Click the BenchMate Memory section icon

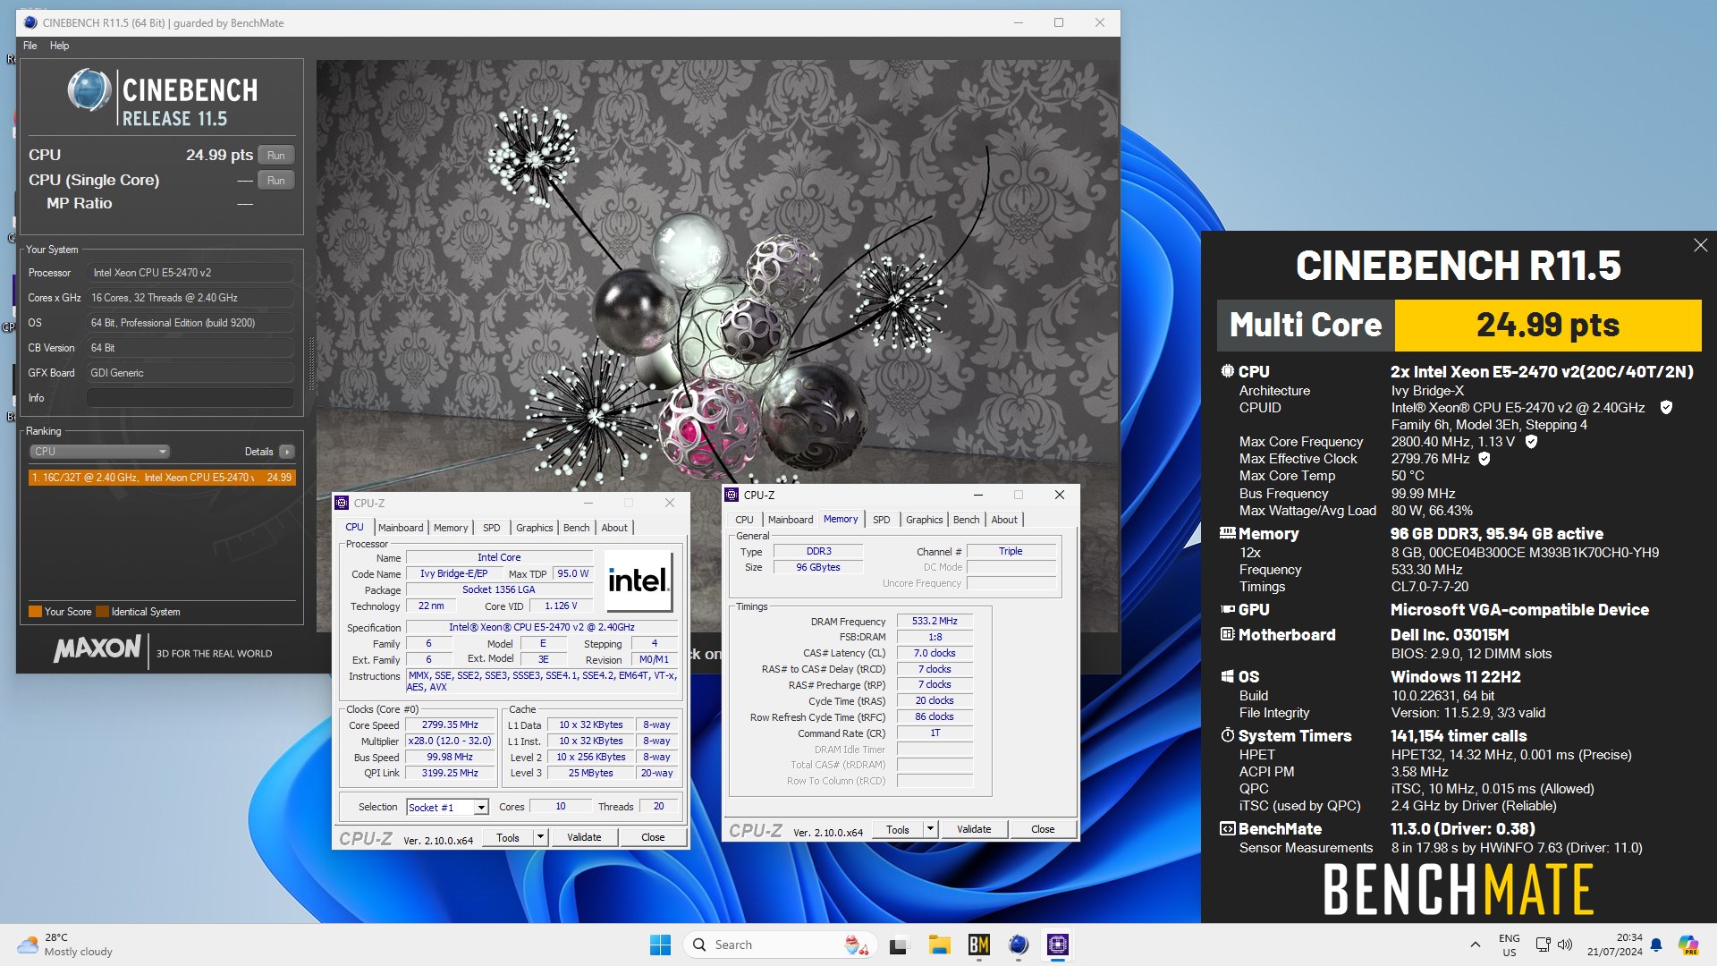[x=1228, y=533]
